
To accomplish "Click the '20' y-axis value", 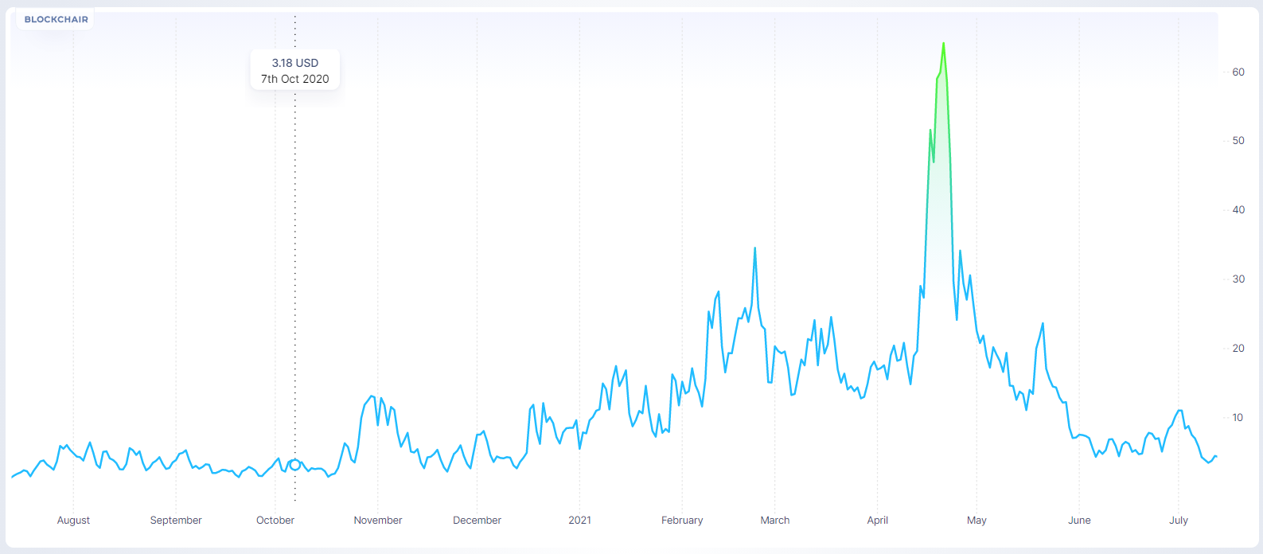I will coord(1238,349).
